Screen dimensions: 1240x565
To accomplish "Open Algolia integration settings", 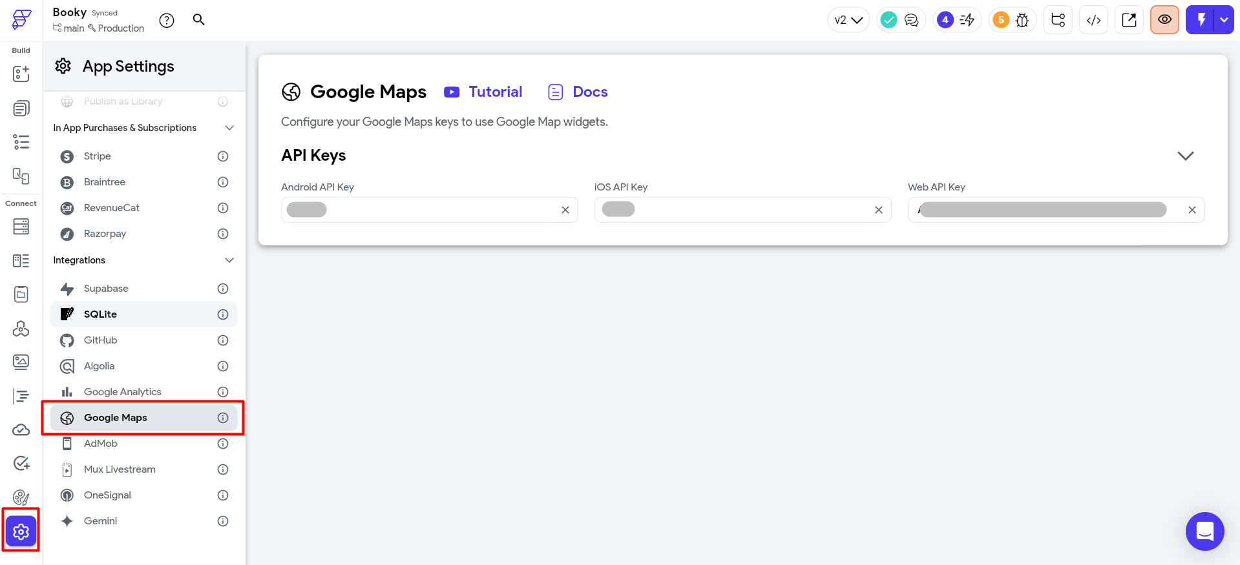I will [x=143, y=366].
